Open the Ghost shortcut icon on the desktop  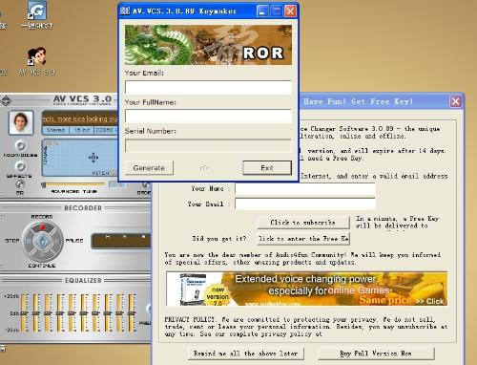click(36, 15)
